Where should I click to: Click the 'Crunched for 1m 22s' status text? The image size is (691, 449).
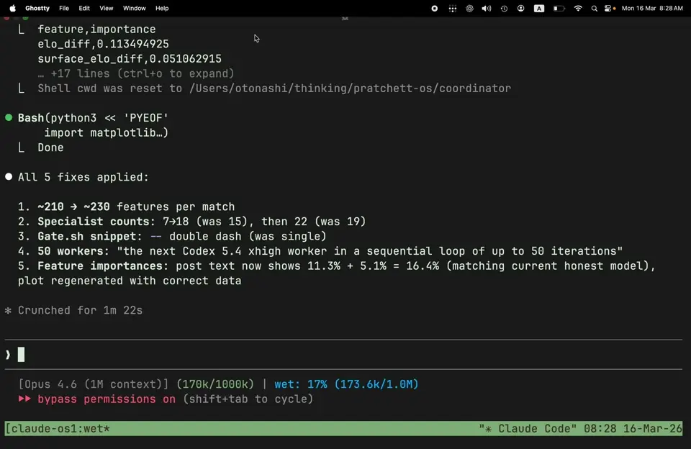click(80, 311)
